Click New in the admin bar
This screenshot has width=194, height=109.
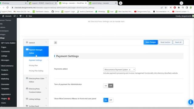coord(29,16)
